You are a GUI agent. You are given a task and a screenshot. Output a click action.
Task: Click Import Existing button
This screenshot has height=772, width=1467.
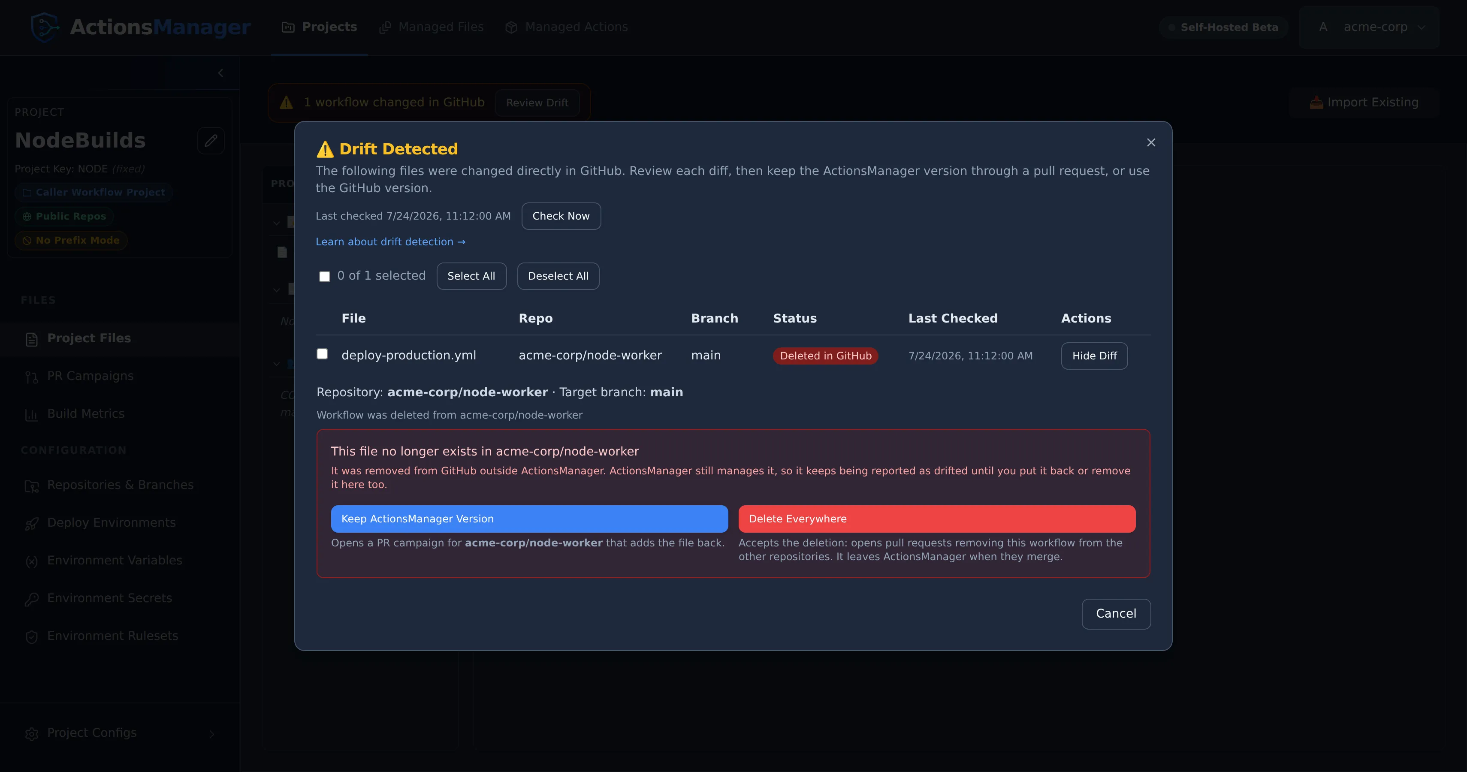click(1364, 103)
